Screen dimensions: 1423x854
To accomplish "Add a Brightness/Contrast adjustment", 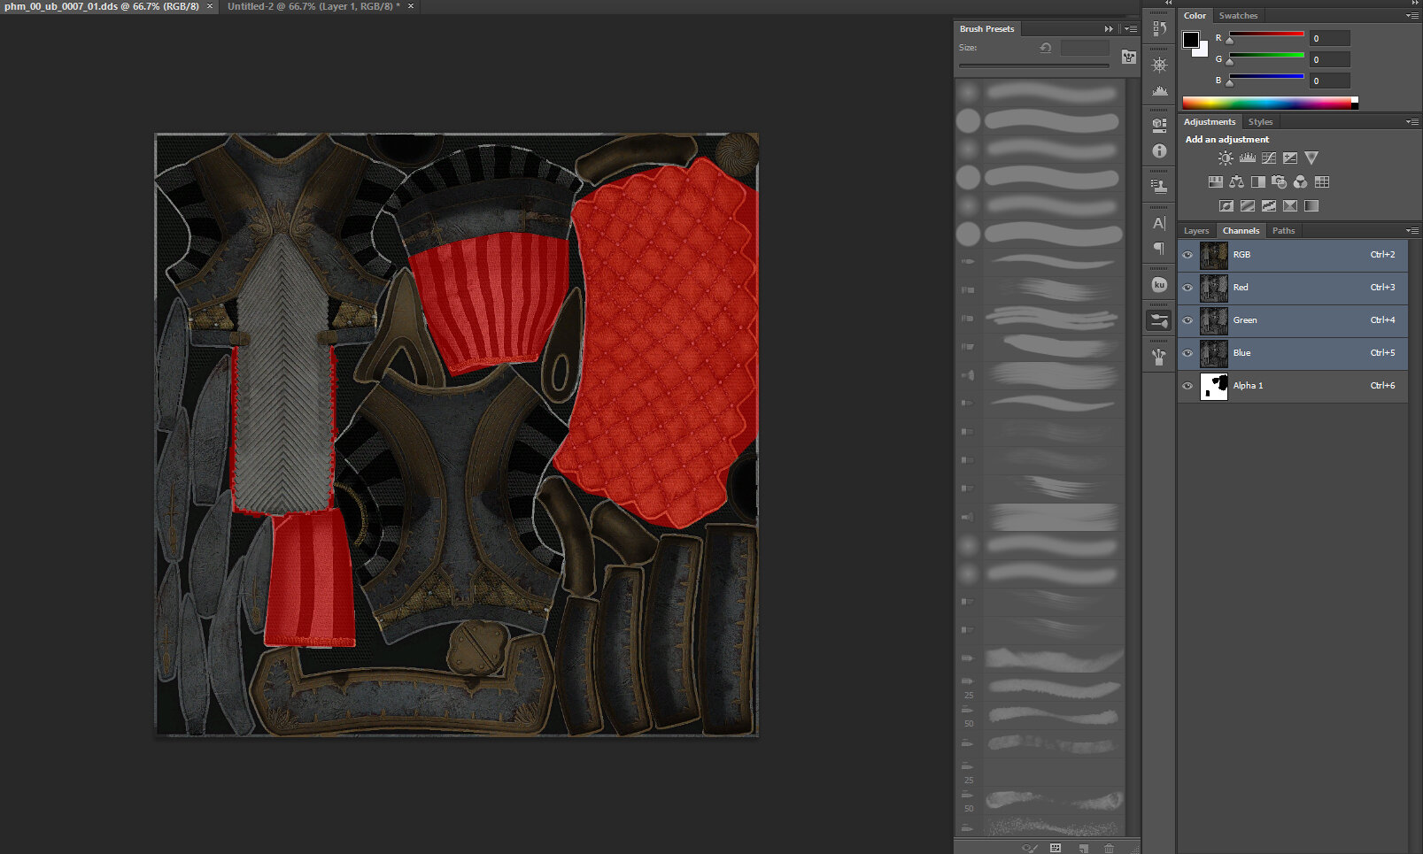I will 1226,158.
